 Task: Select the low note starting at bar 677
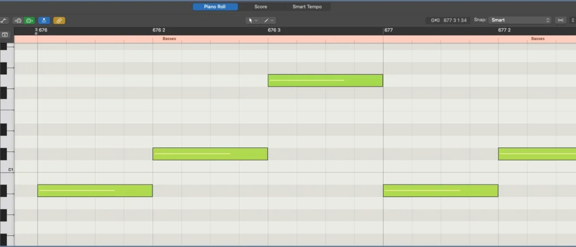pos(440,190)
